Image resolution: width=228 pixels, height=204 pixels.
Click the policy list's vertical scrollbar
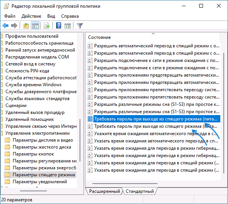(x=224, y=113)
